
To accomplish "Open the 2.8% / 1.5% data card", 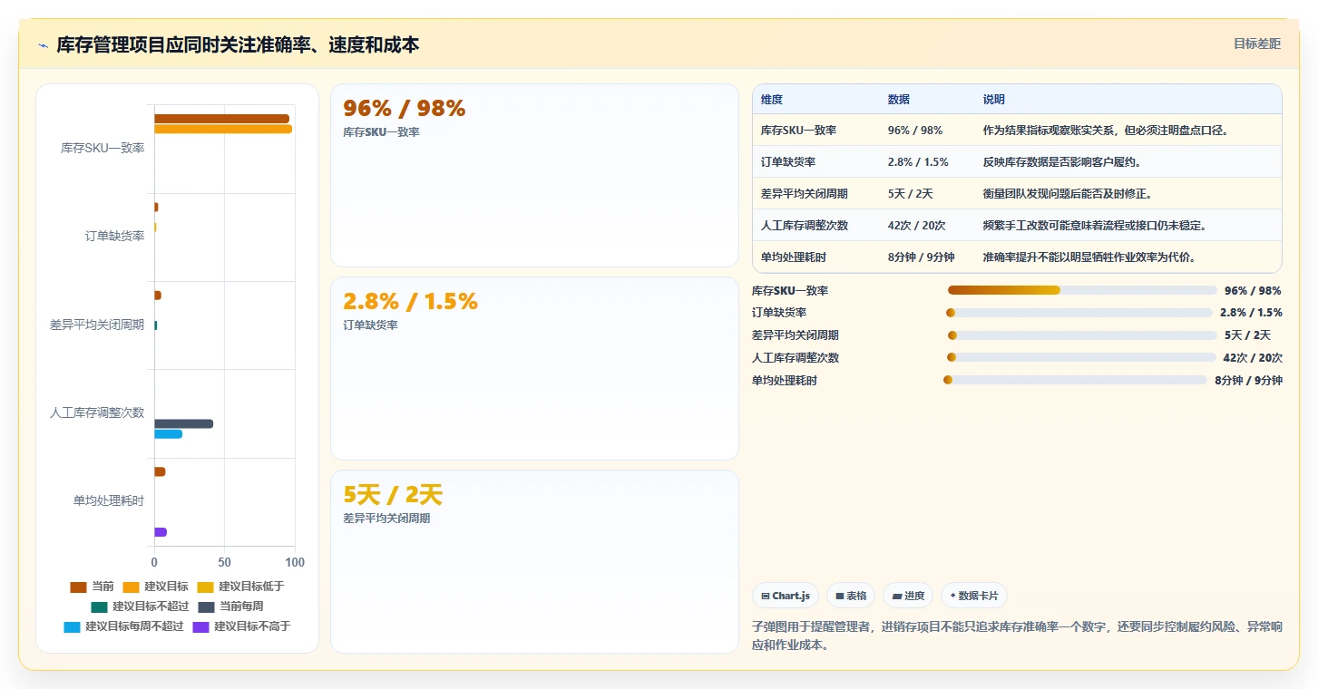I will pos(534,368).
